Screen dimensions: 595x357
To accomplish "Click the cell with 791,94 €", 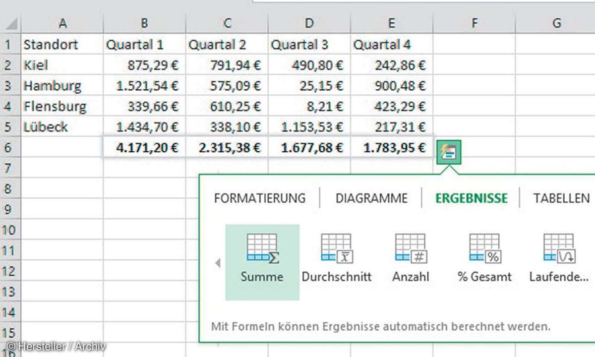I will pos(227,65).
